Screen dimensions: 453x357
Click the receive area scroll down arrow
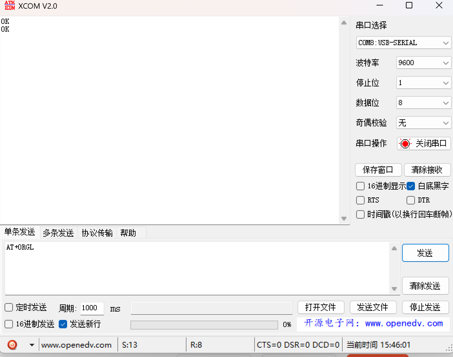(344, 219)
